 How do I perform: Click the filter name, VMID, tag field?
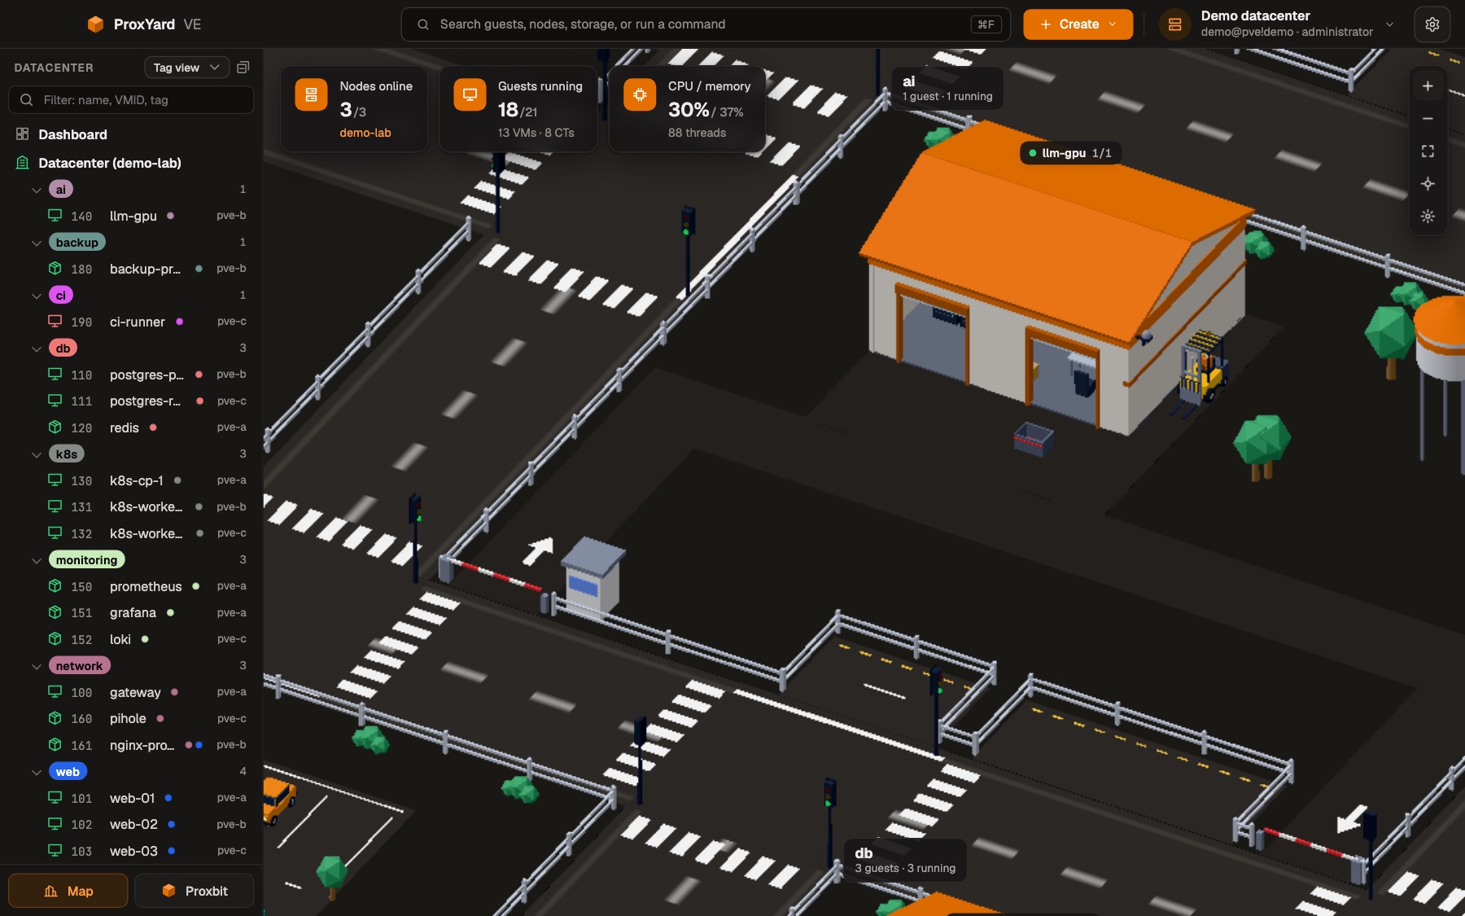131,100
